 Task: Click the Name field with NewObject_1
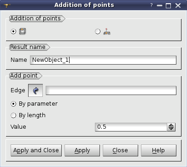[103, 60]
